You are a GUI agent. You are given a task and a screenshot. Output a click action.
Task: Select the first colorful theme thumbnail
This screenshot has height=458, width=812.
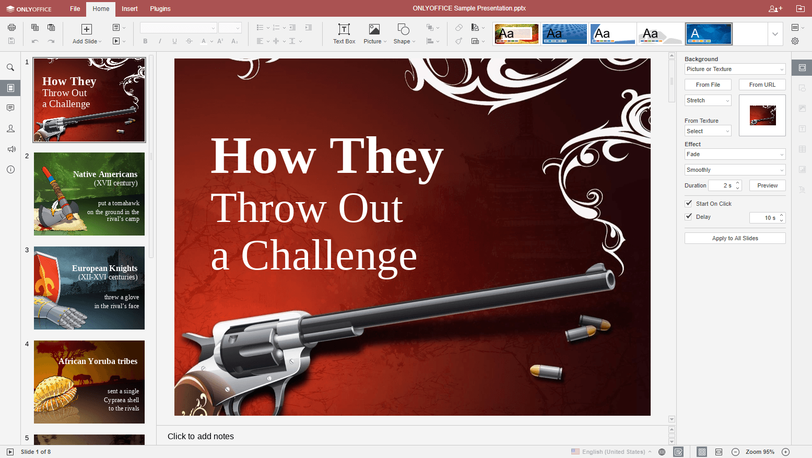click(516, 34)
